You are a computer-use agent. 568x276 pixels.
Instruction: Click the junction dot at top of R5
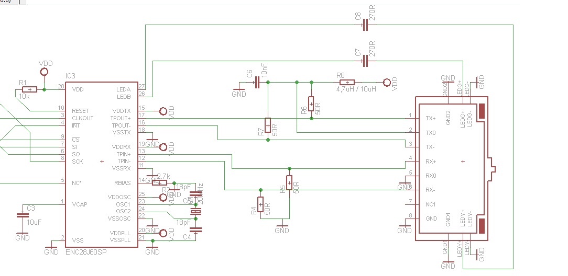[289, 169]
